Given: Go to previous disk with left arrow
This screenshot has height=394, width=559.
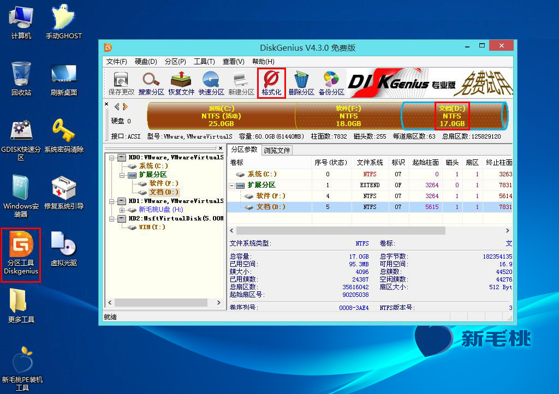Looking at the screenshot, I should [117, 106].
